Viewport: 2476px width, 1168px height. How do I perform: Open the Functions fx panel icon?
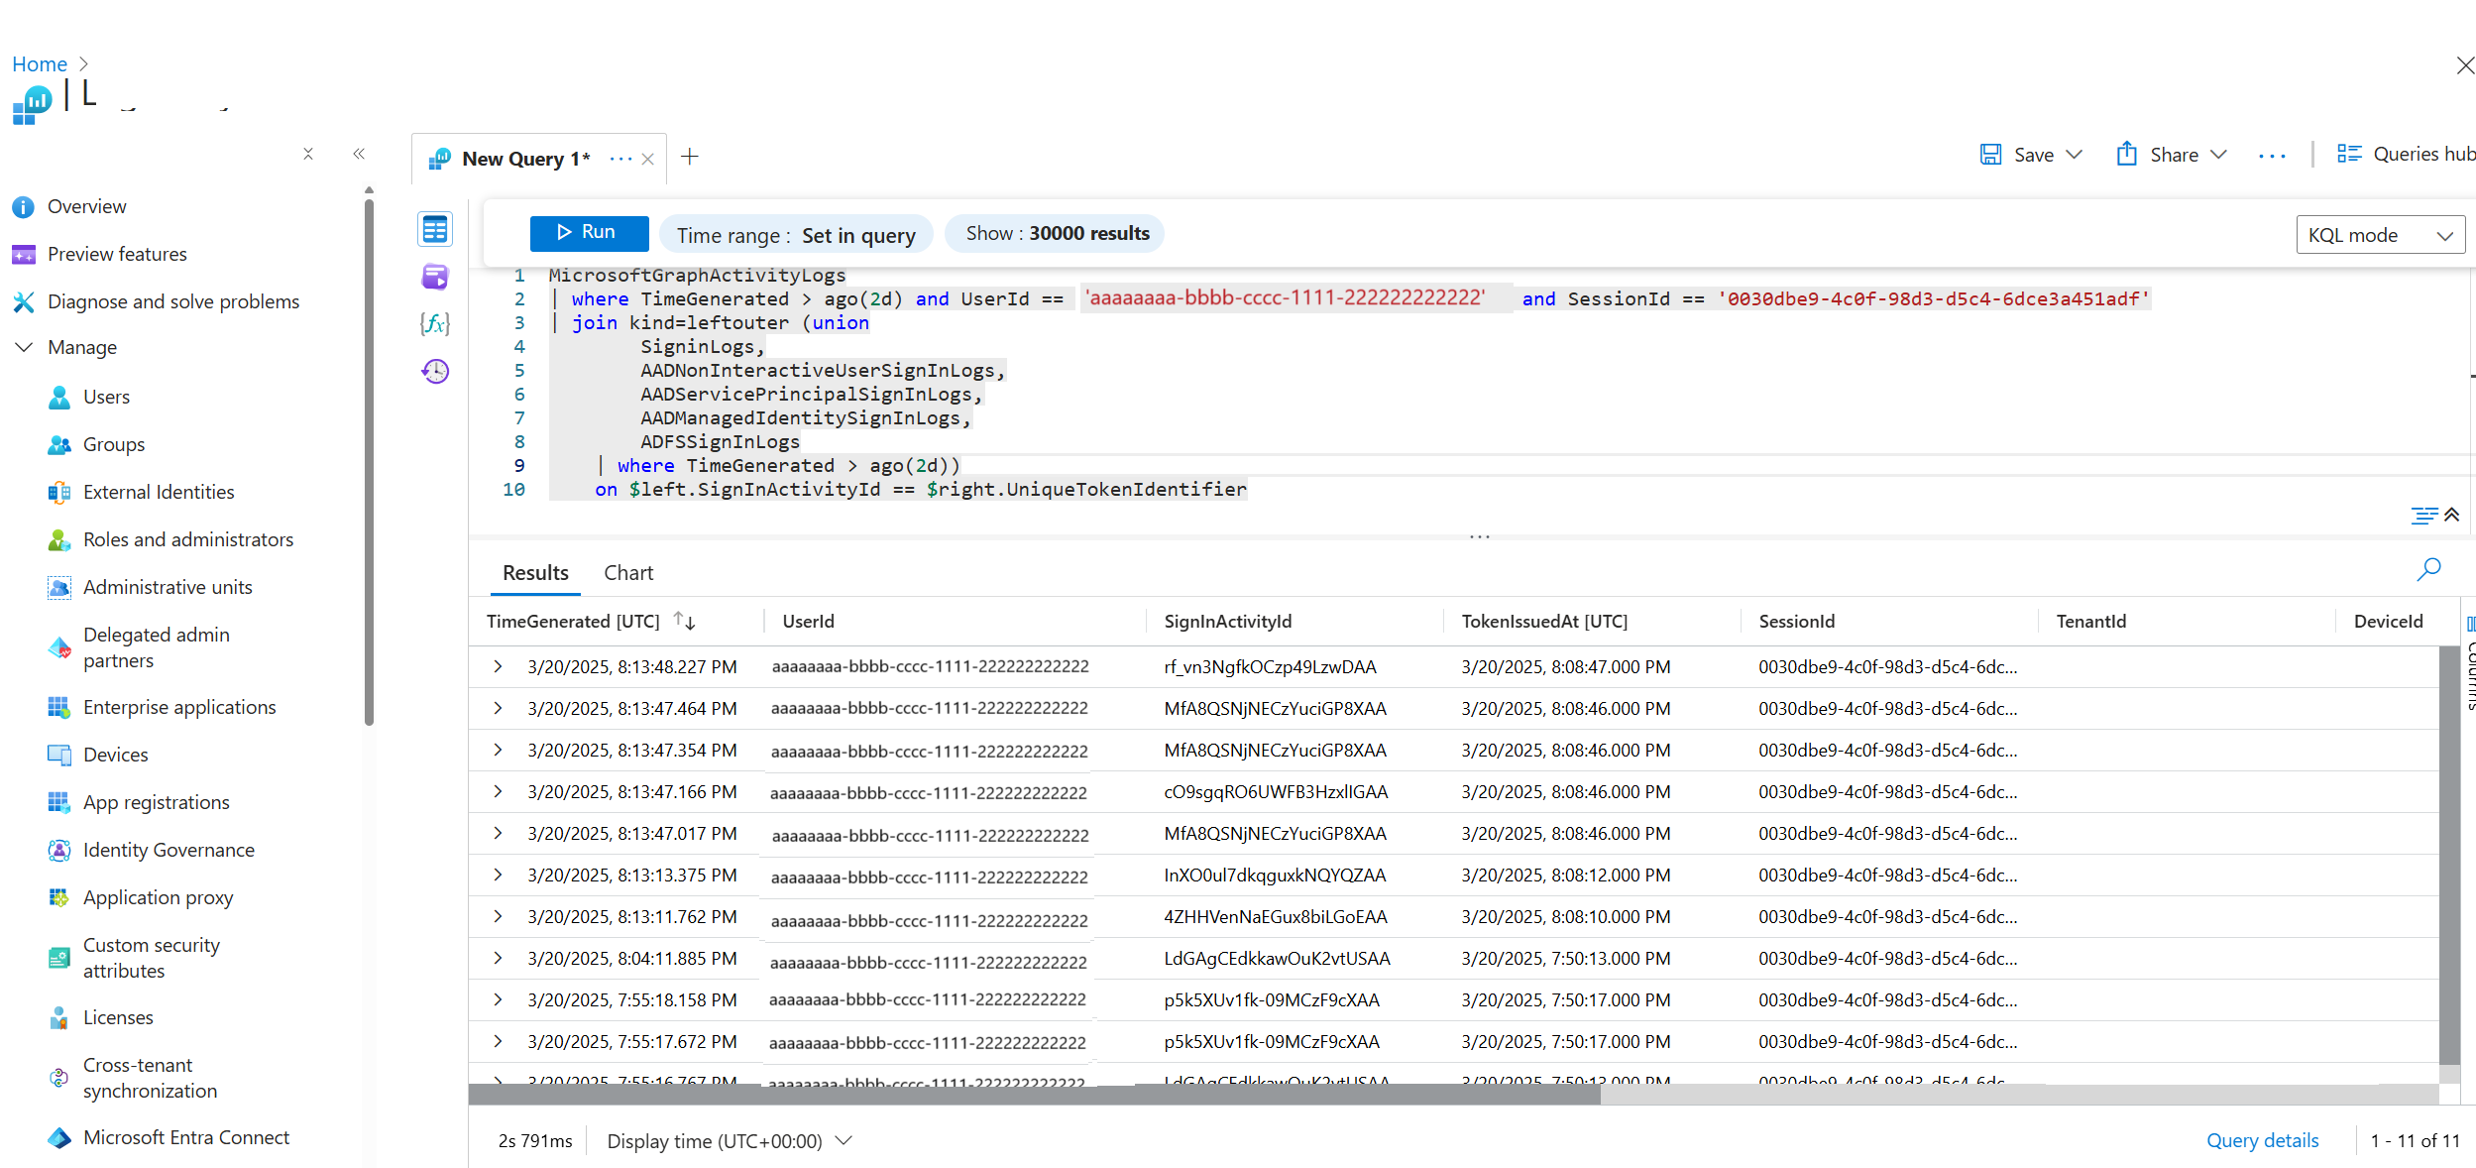(x=434, y=323)
